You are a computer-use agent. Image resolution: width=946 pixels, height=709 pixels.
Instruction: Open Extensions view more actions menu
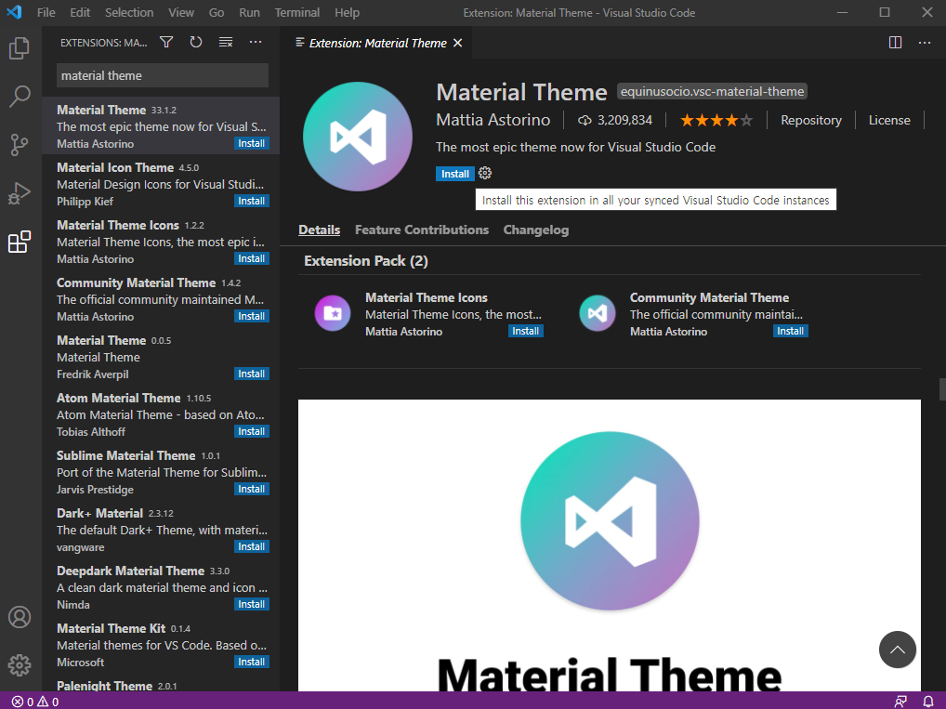click(256, 42)
